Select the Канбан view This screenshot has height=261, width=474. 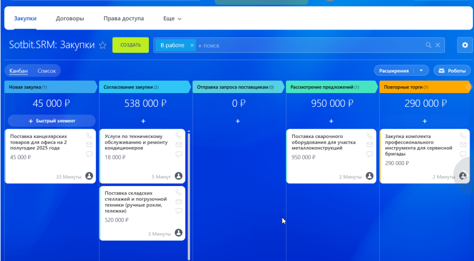pos(18,71)
